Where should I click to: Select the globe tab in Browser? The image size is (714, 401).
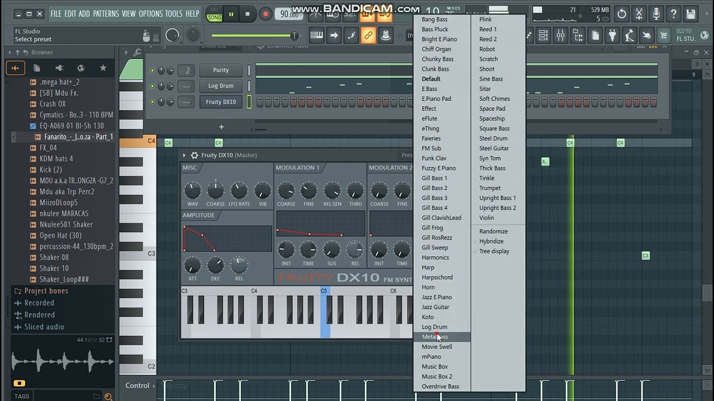coord(81,68)
